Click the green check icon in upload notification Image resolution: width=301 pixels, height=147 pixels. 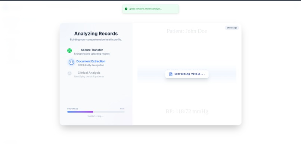click(126, 9)
